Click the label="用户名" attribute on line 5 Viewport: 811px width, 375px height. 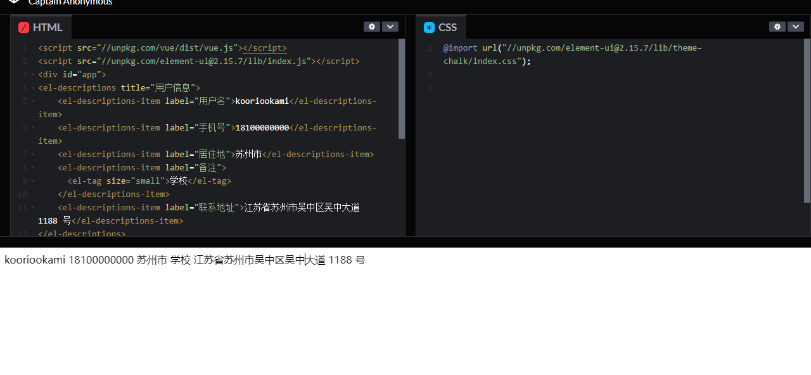pos(198,101)
